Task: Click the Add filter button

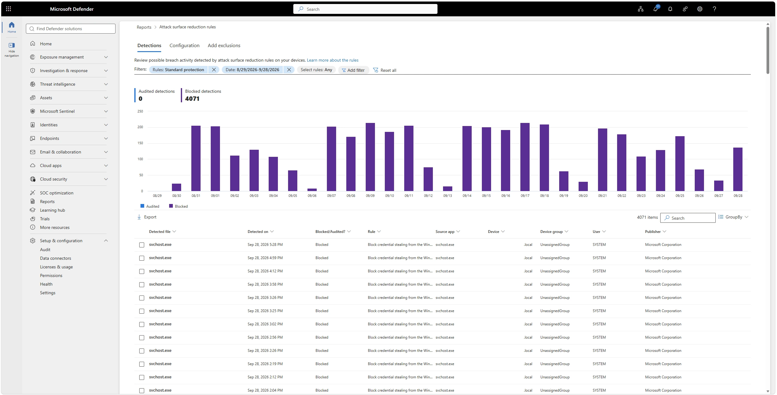Action: point(353,70)
